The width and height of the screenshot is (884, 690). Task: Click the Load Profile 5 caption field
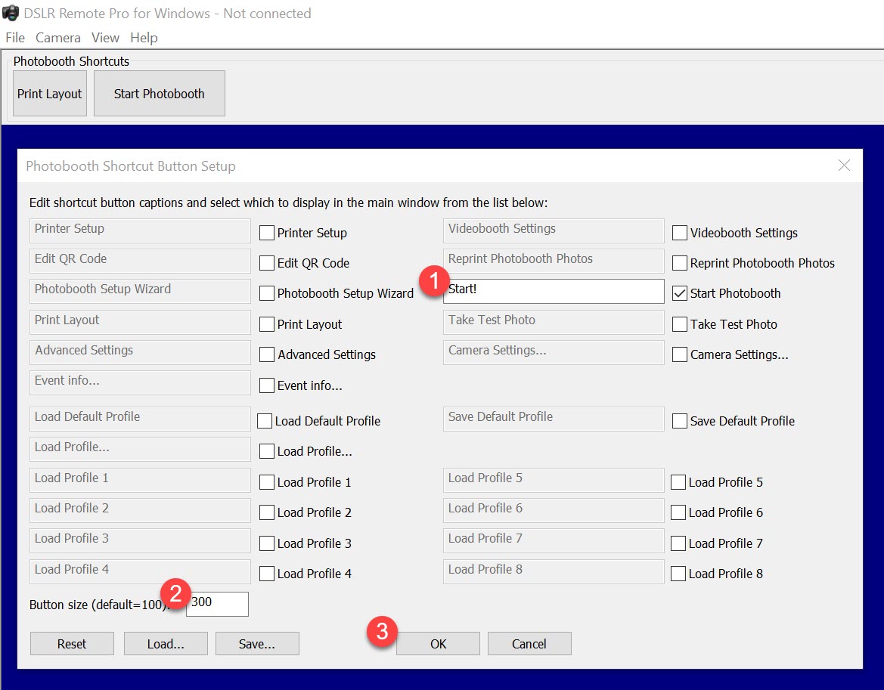(x=554, y=480)
